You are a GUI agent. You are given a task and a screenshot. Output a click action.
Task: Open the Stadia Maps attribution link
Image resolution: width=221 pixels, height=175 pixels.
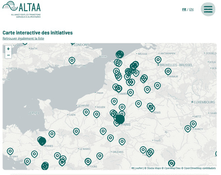coord(154,168)
